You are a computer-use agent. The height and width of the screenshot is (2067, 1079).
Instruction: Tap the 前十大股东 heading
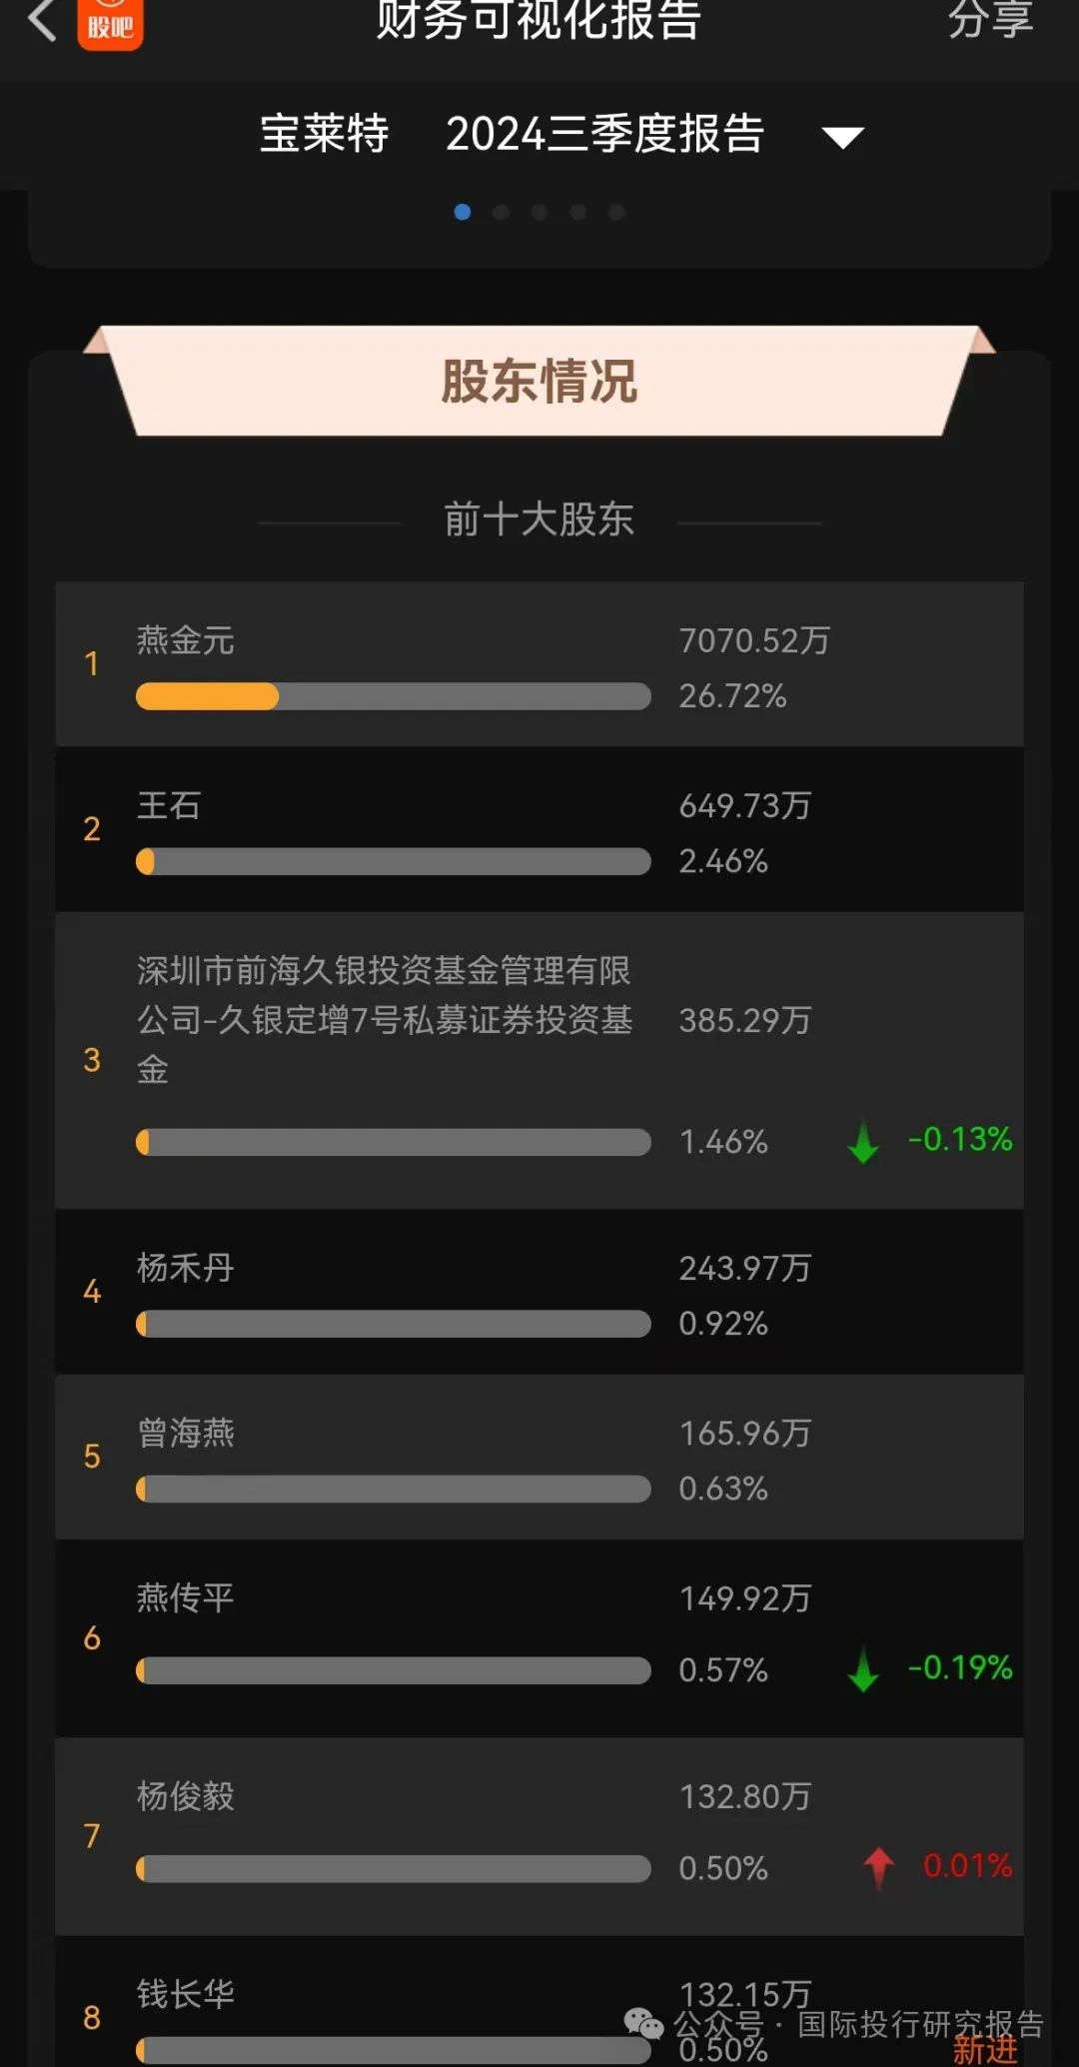coord(539,519)
